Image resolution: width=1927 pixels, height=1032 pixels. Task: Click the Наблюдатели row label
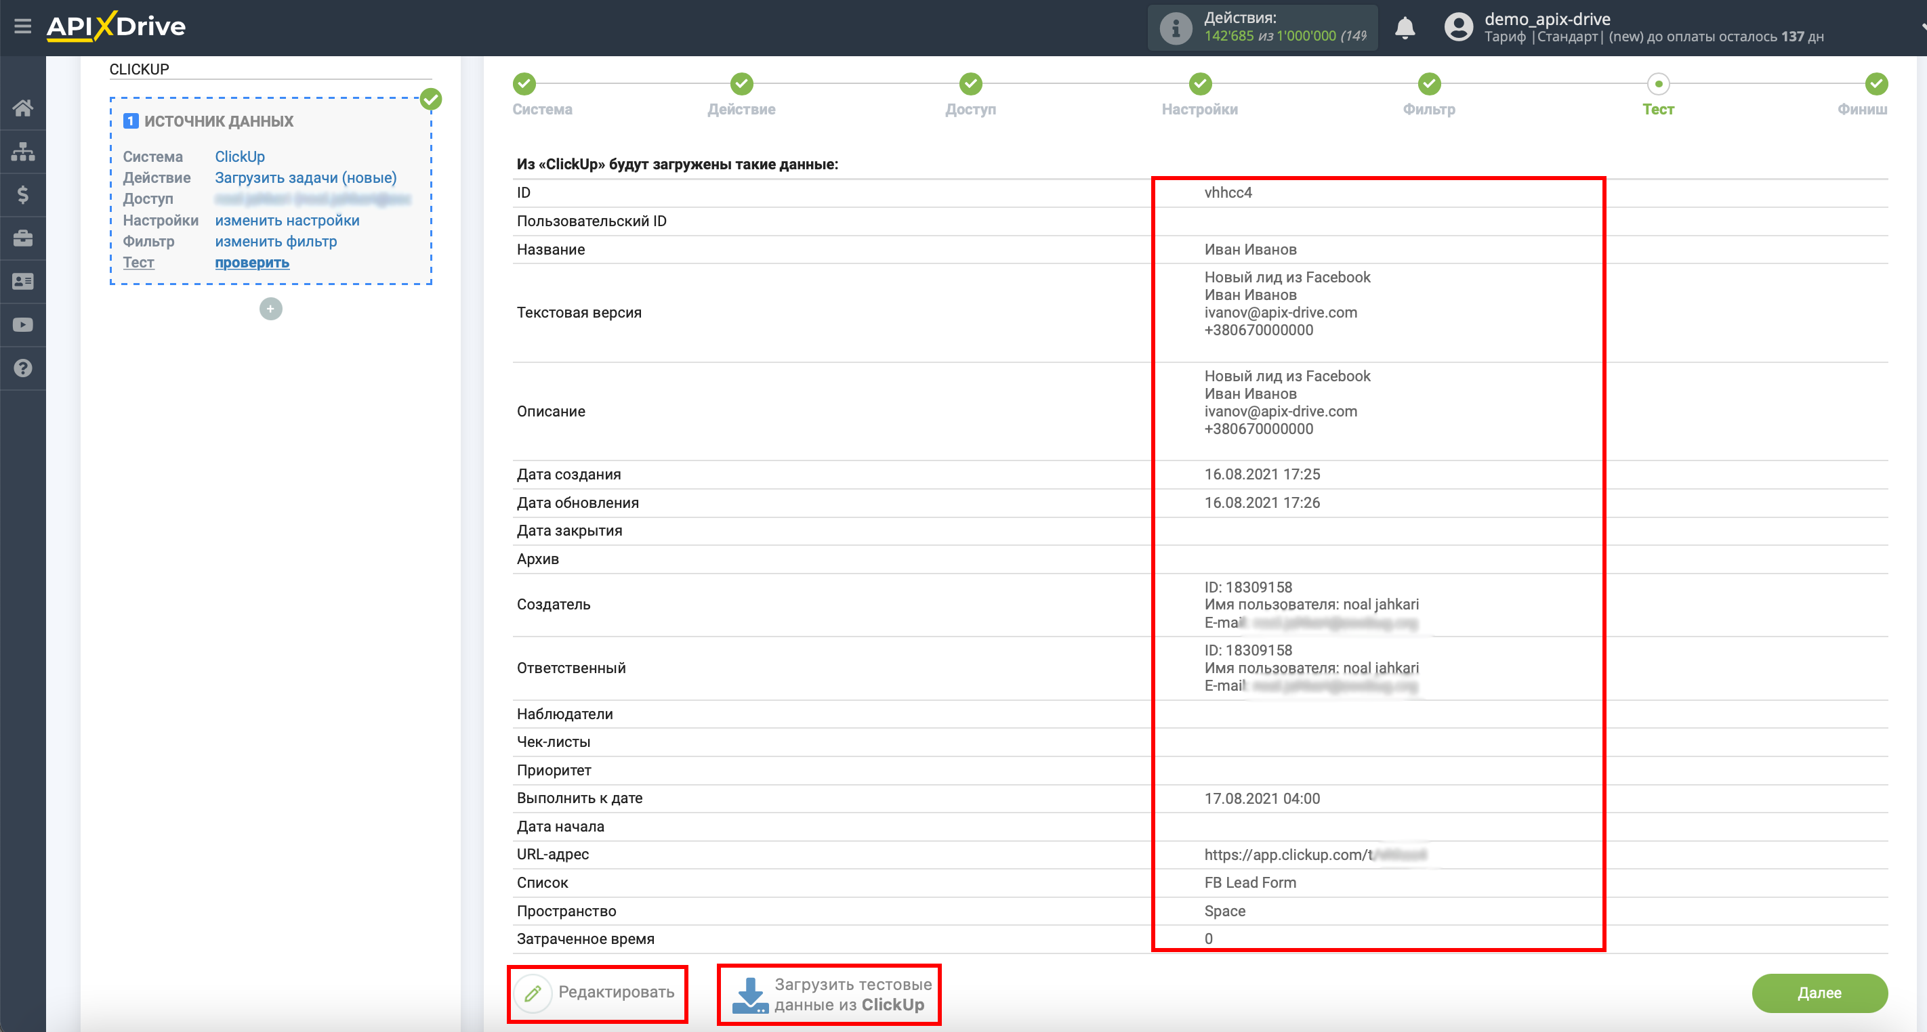click(x=565, y=714)
